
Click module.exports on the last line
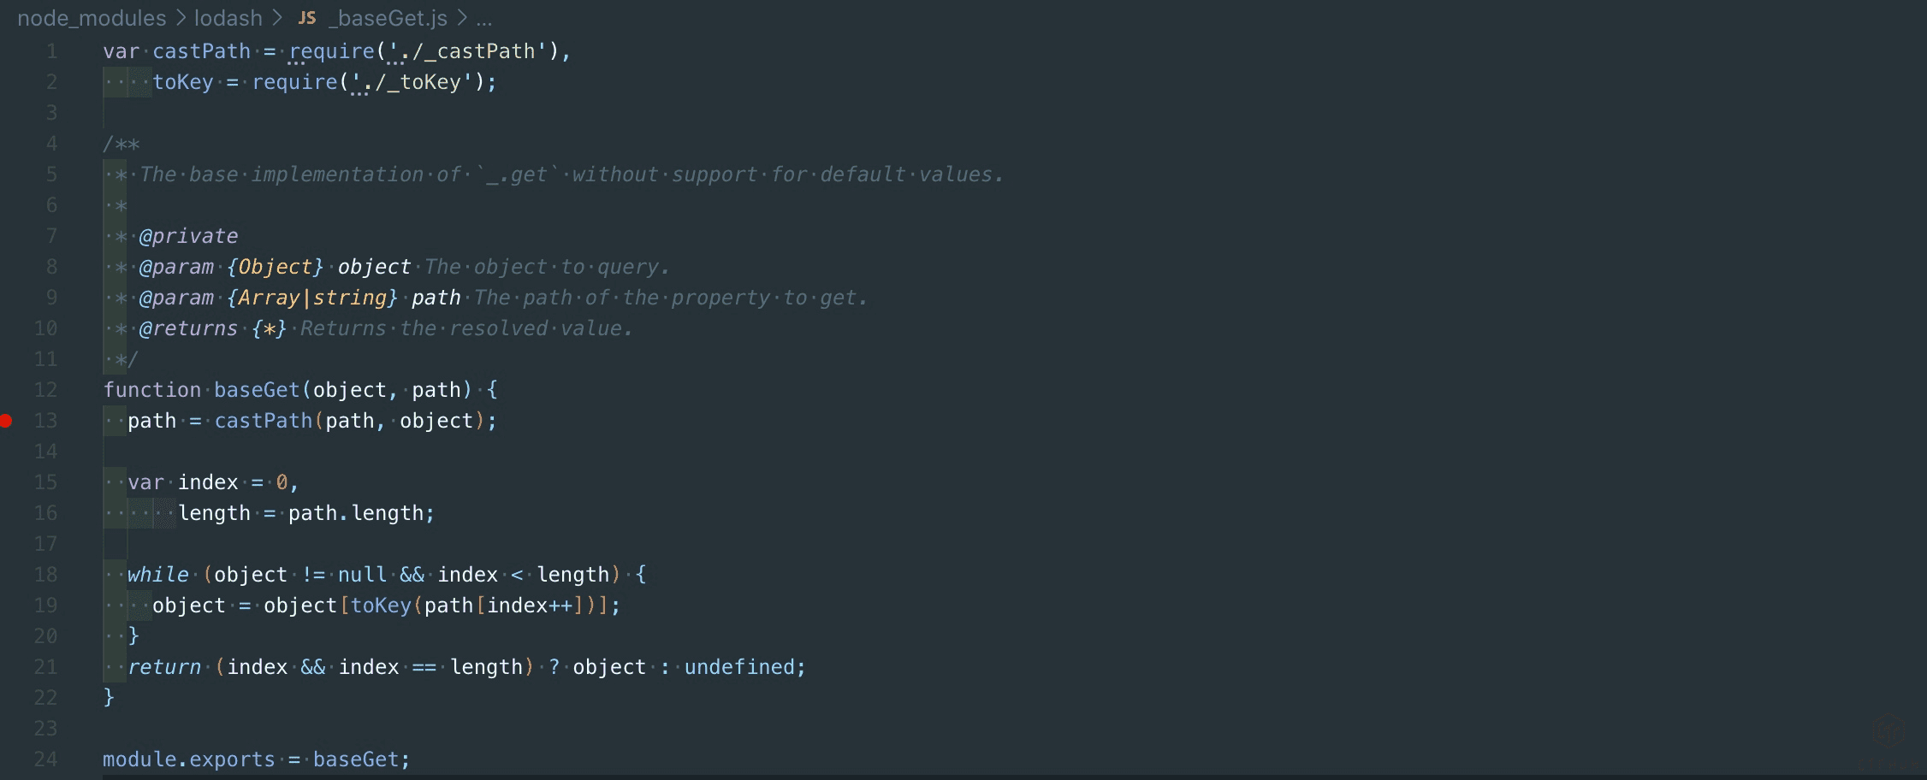tap(188, 759)
